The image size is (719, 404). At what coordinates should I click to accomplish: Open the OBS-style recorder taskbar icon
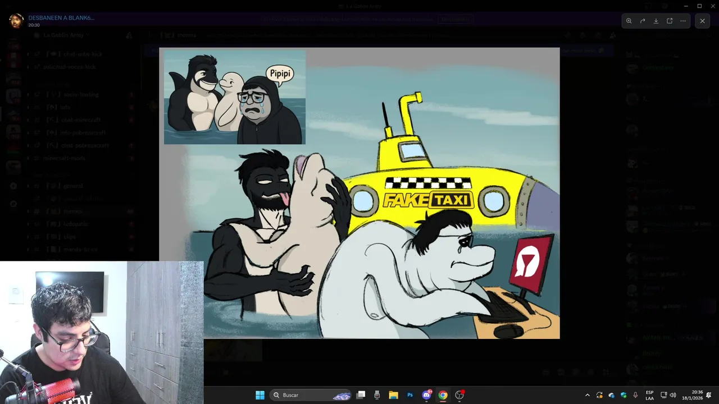[459, 395]
